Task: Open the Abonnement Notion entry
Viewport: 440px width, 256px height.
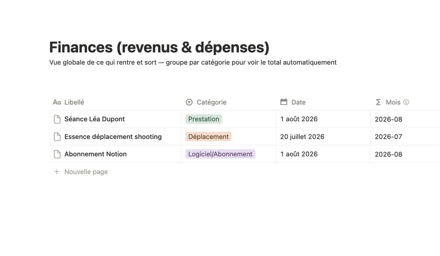Action: [x=96, y=154]
